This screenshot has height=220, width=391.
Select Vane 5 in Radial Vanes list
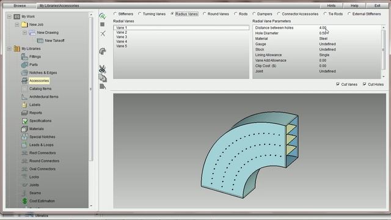(x=181, y=46)
